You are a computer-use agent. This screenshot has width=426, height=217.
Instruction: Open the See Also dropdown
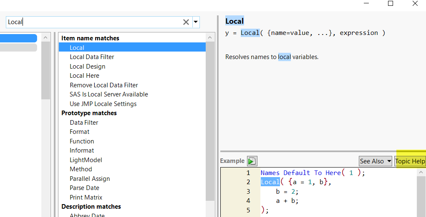tap(376, 161)
